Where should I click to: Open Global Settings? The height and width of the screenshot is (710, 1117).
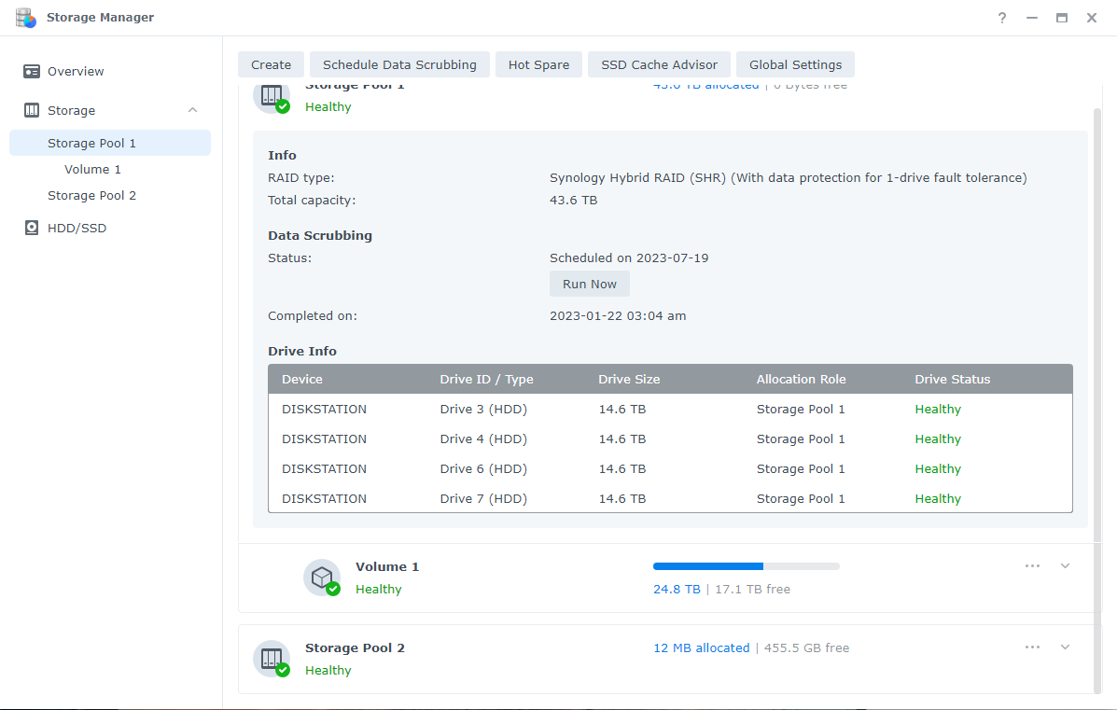pyautogui.click(x=795, y=64)
